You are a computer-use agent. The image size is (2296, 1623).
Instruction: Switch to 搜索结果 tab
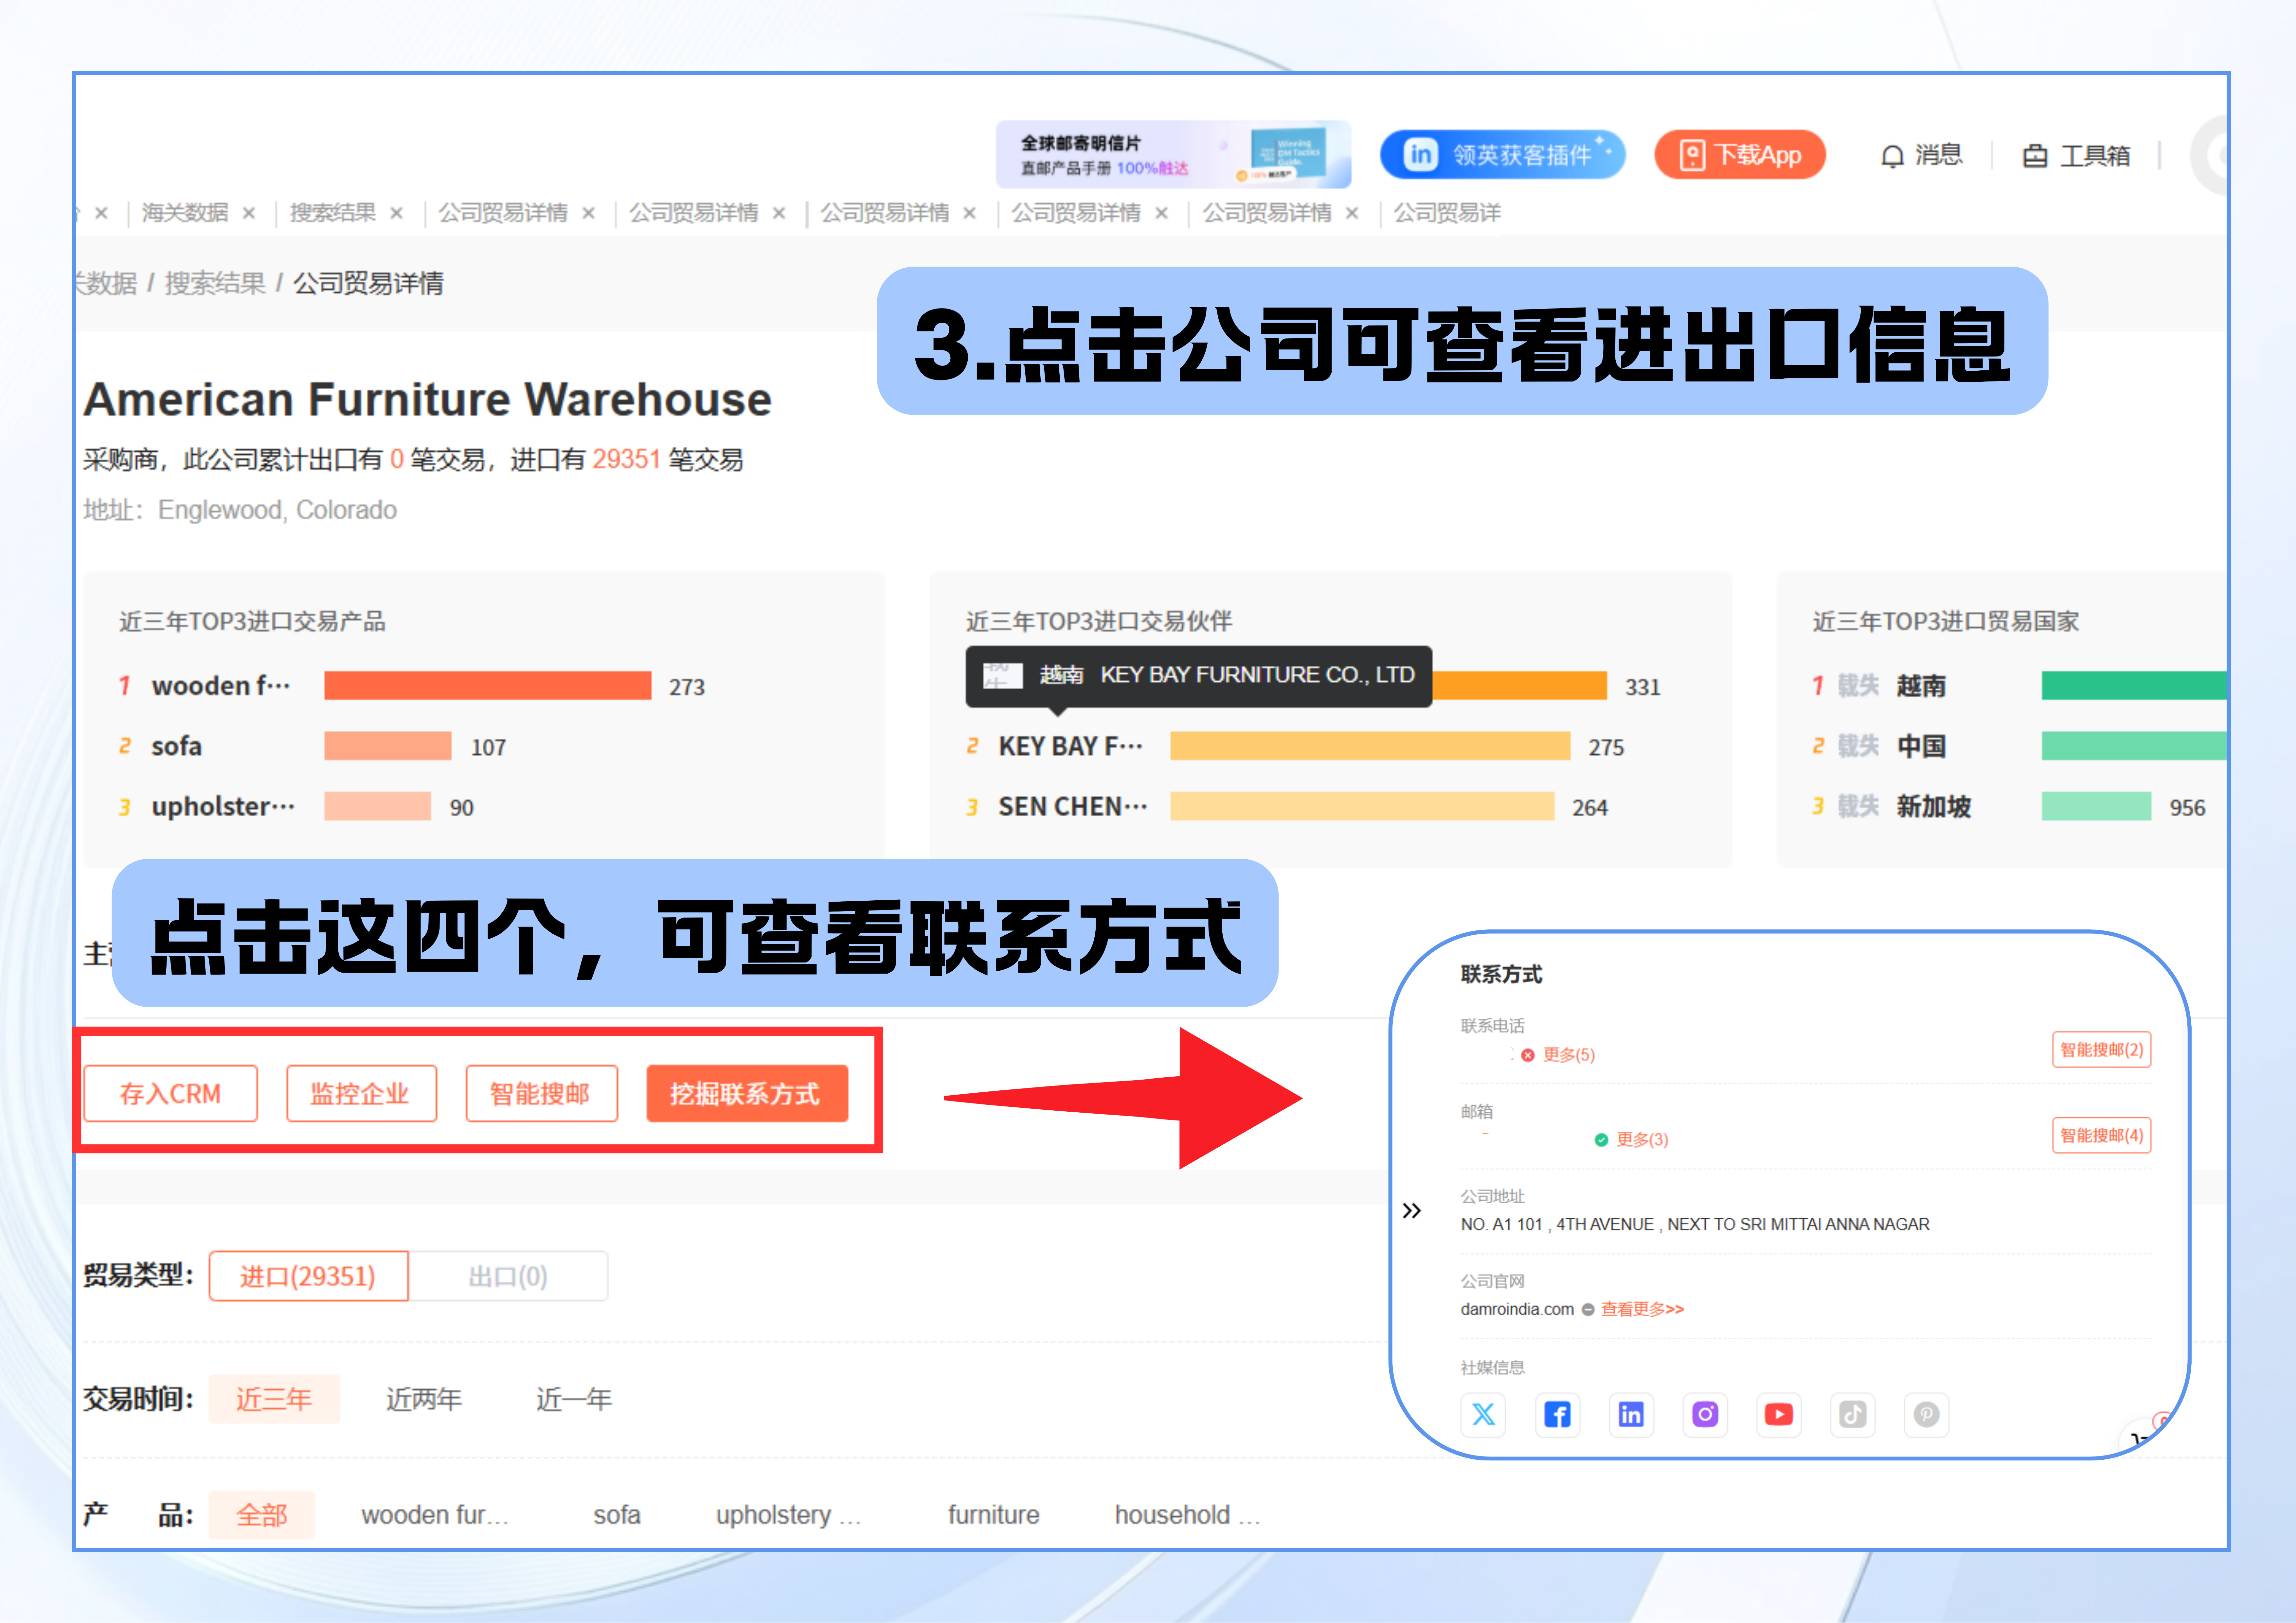coord(333,213)
